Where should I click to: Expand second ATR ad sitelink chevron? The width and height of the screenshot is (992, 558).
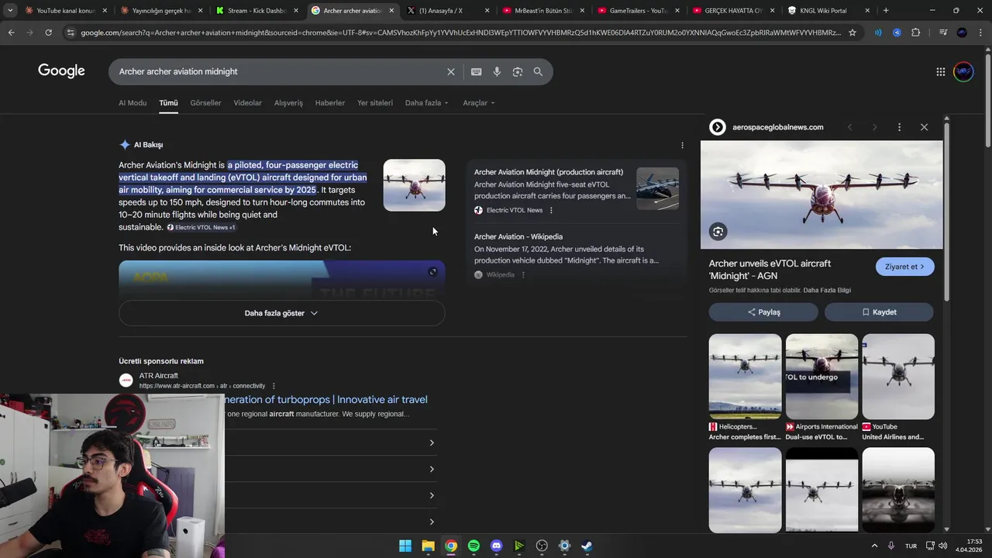[x=432, y=469]
